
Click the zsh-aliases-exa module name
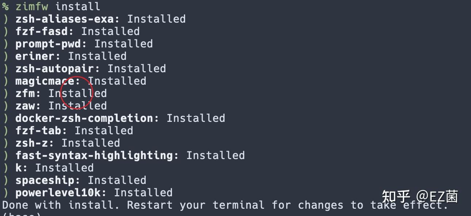[x=65, y=19]
